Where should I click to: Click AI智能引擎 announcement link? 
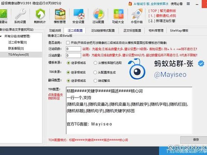coord(151,4)
